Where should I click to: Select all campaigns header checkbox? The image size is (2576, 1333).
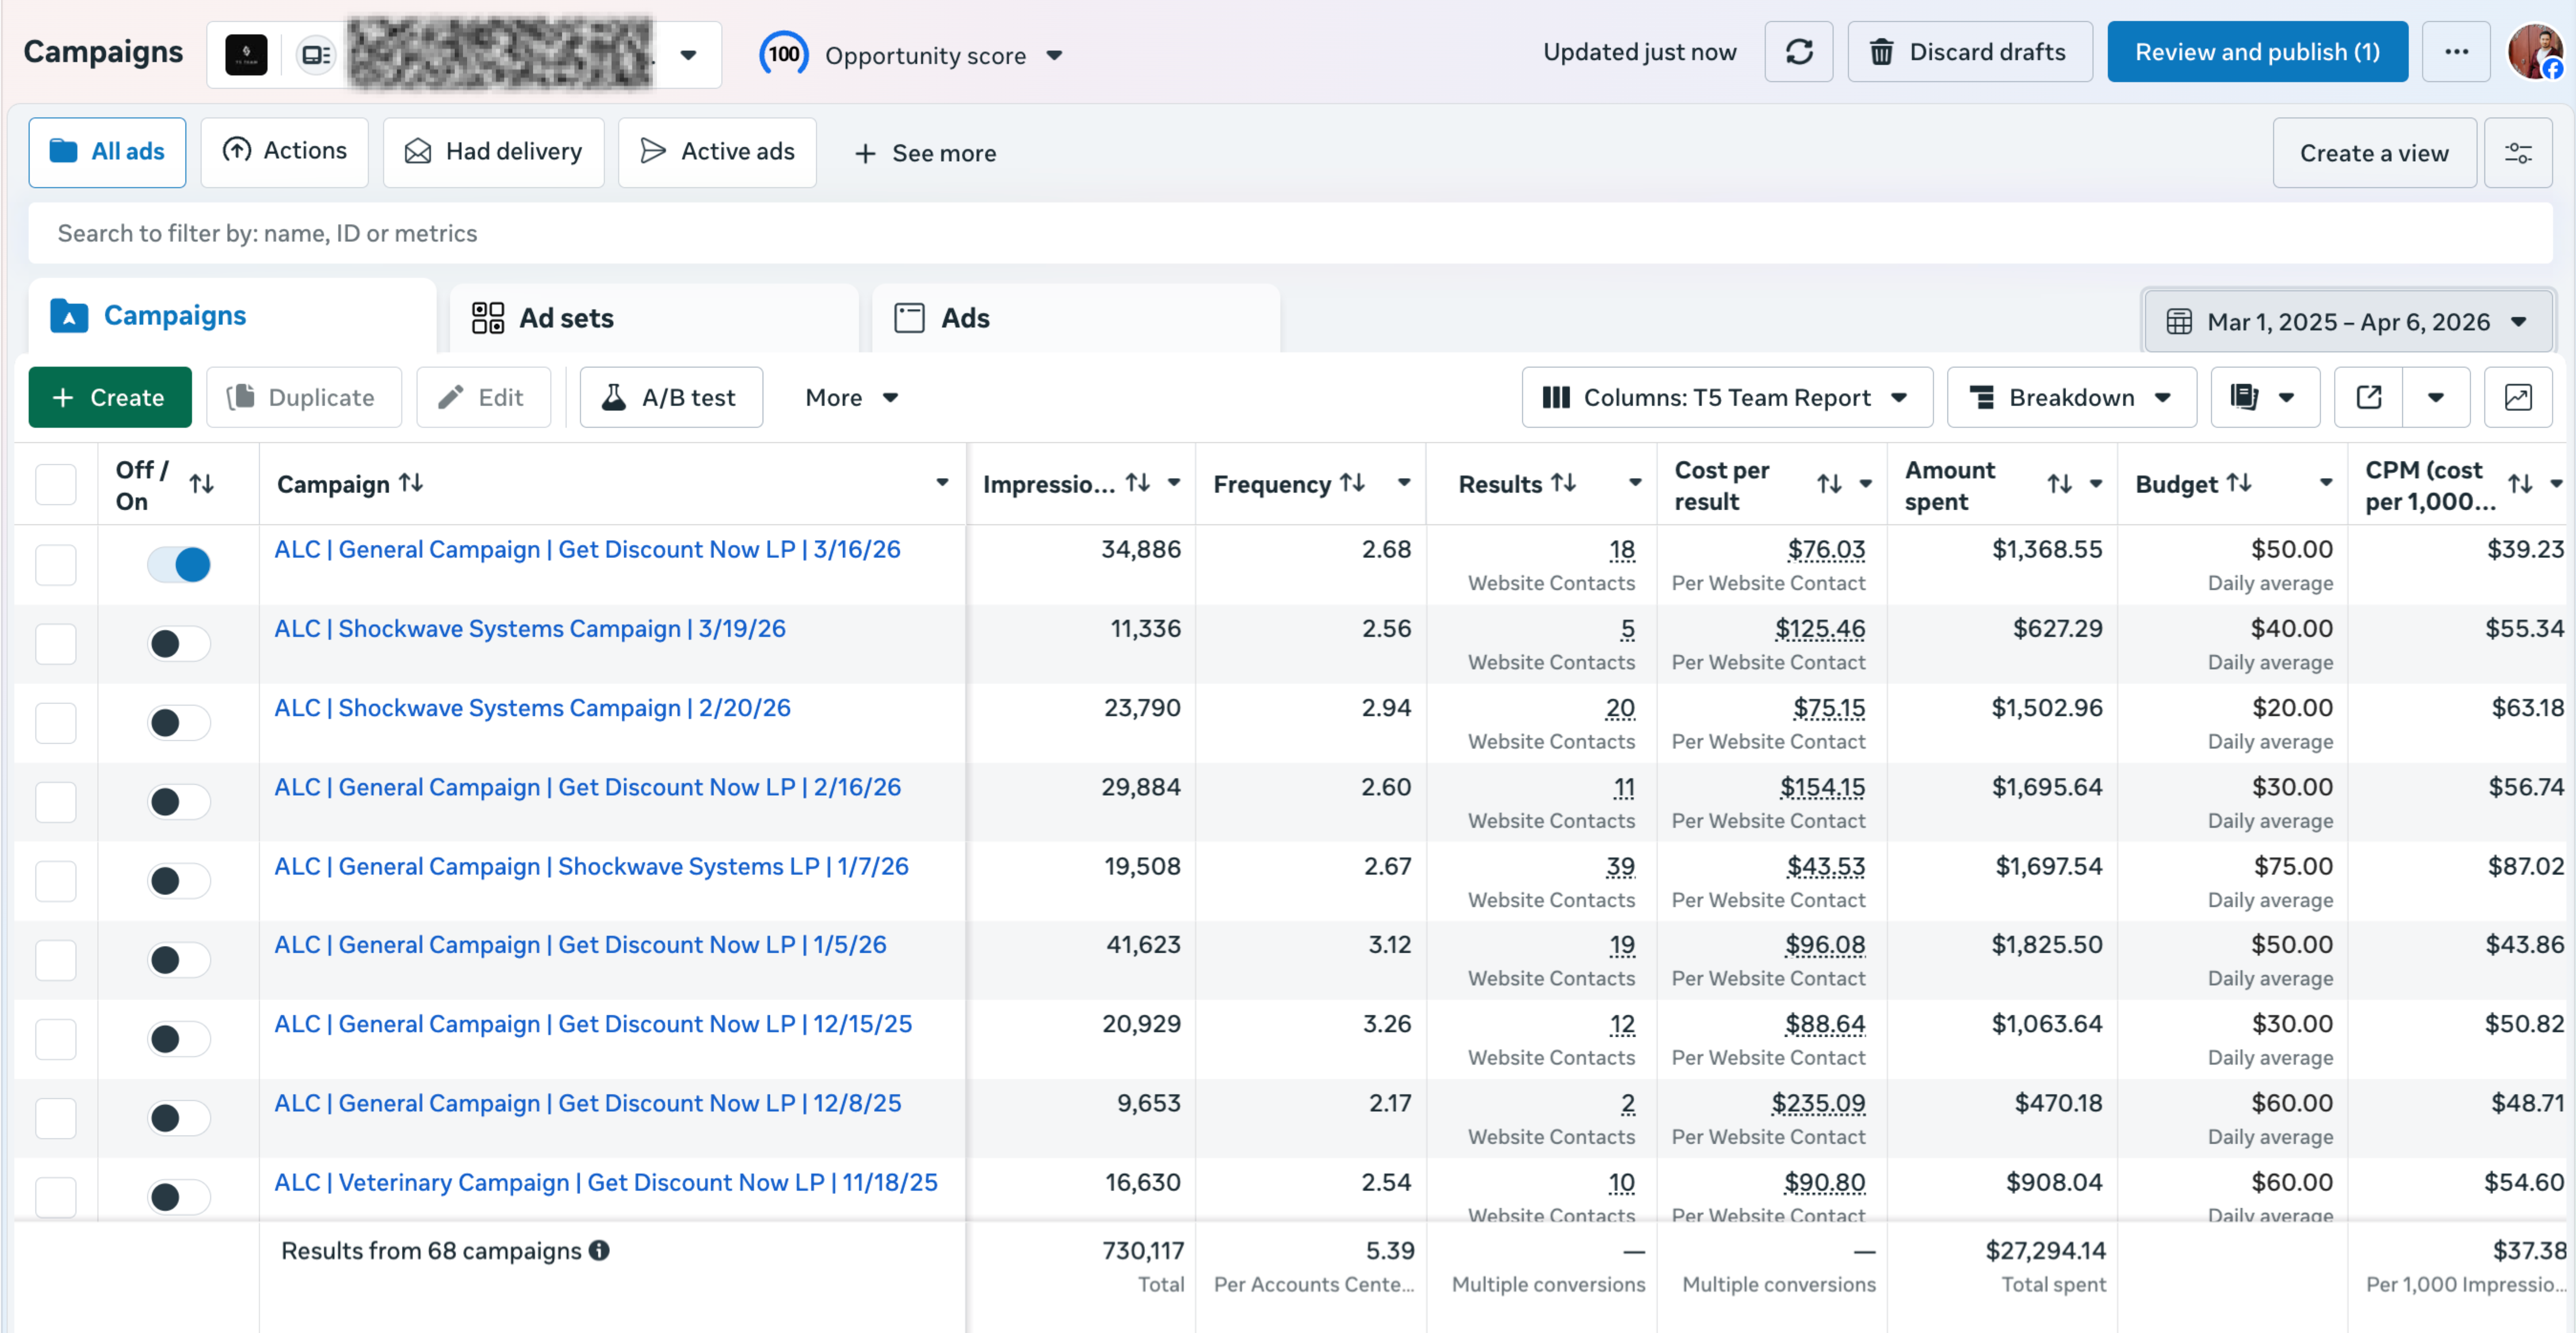(56, 485)
